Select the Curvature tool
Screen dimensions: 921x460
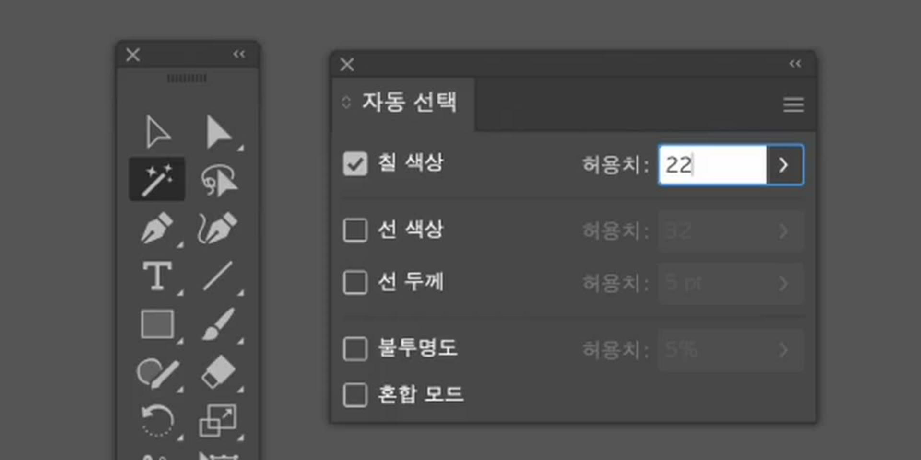click(x=217, y=228)
